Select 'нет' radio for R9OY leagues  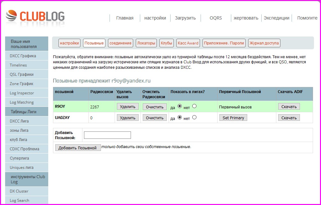194,106
